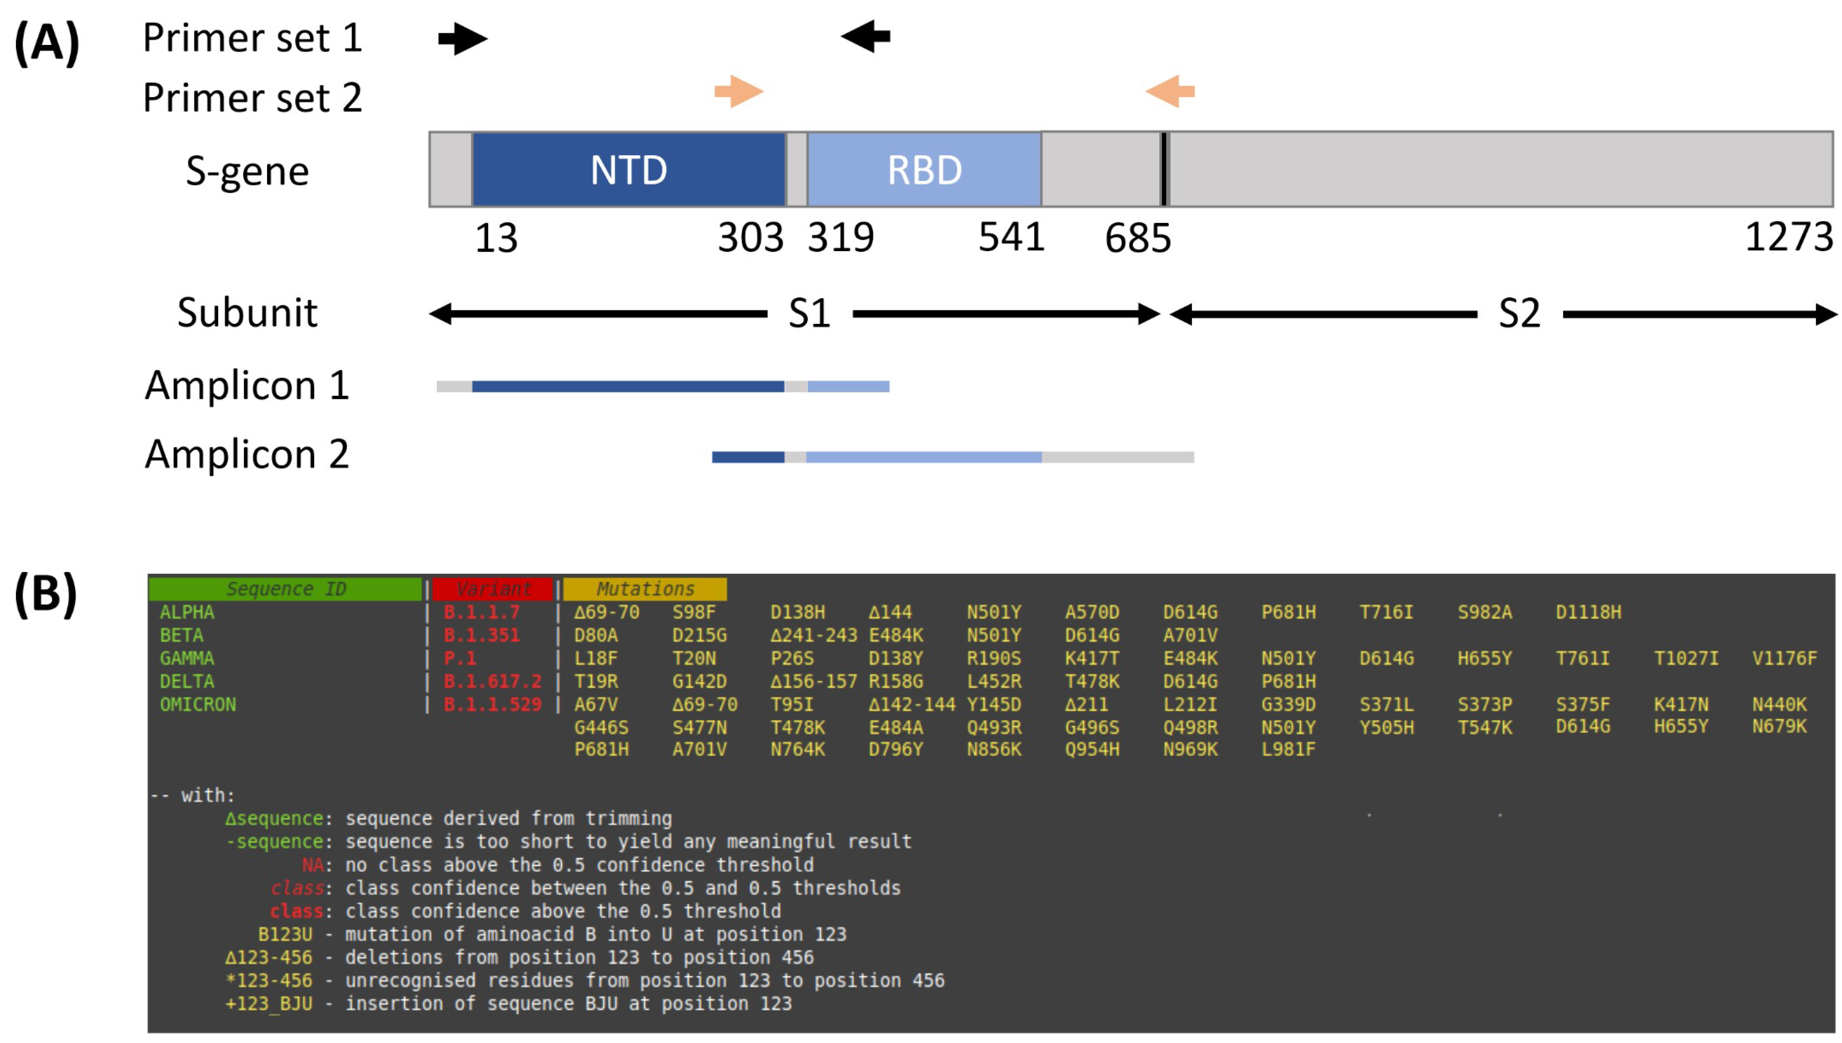Select the Amplicon 1 bar
Viewport: 1842px width, 1043px height.
pyautogui.click(x=662, y=387)
